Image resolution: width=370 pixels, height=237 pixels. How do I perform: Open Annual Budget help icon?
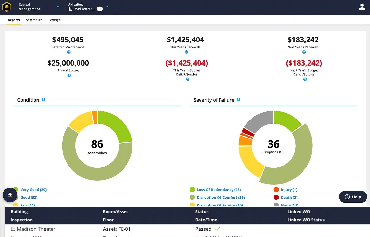point(69,76)
